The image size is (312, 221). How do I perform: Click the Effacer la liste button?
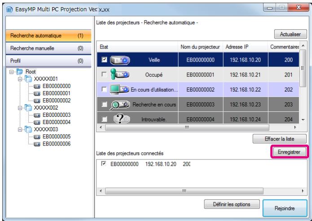[x=280, y=139]
